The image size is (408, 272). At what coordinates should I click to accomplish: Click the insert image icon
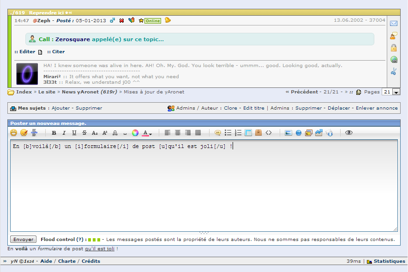[x=288, y=133]
